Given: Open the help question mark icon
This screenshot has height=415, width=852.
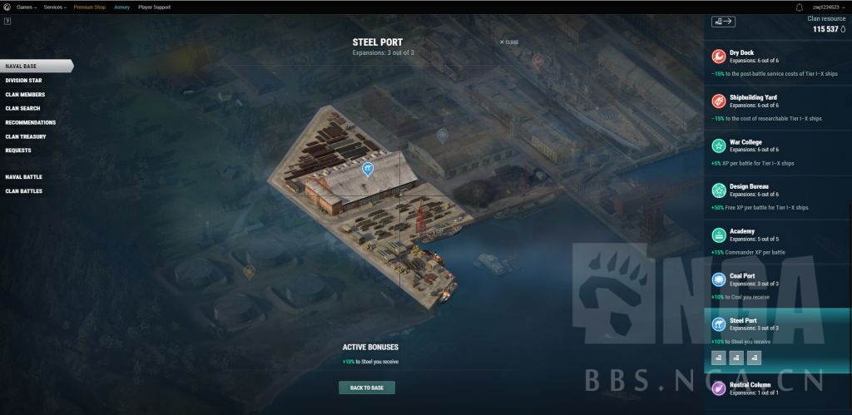Looking at the screenshot, I should pyautogui.click(x=7, y=21).
